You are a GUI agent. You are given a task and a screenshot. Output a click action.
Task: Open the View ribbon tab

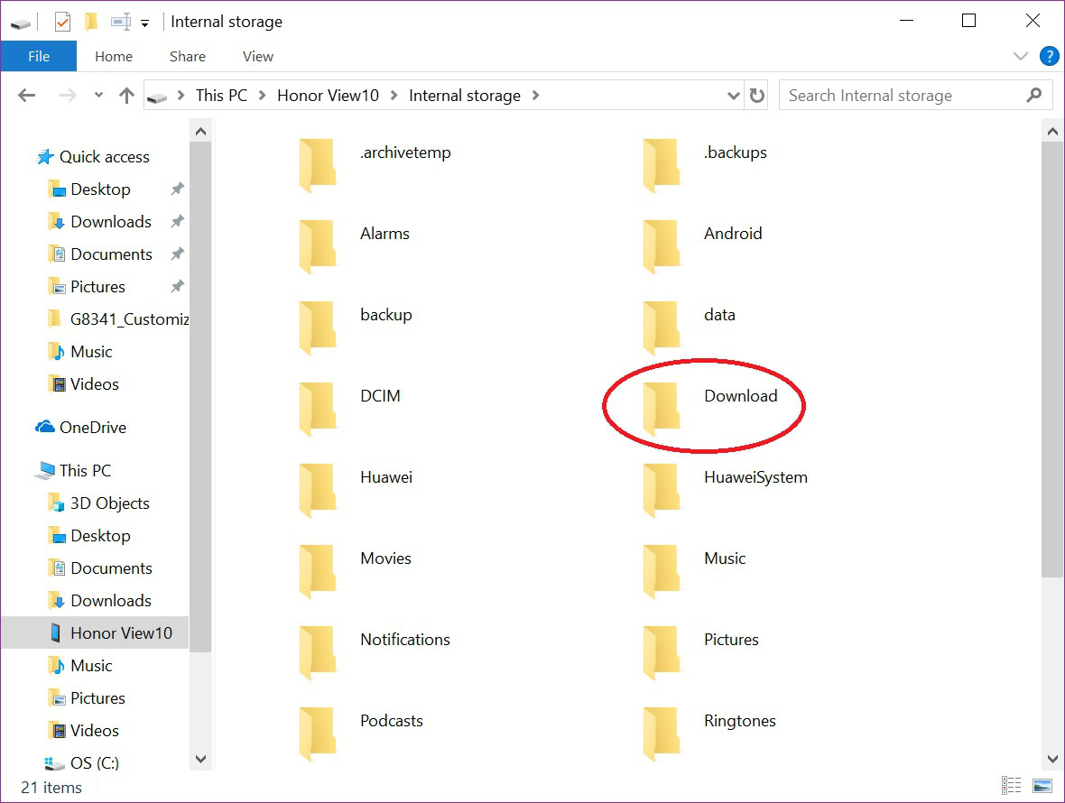pyautogui.click(x=258, y=56)
